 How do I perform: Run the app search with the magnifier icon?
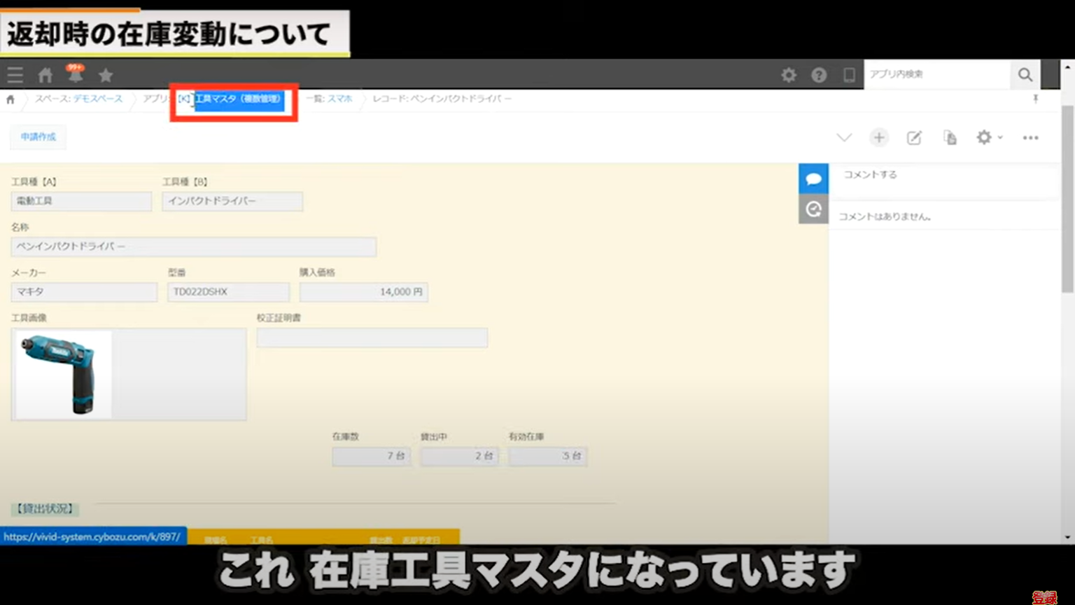[1025, 74]
